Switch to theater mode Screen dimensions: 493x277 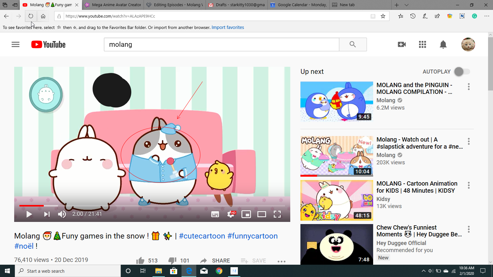point(262,214)
